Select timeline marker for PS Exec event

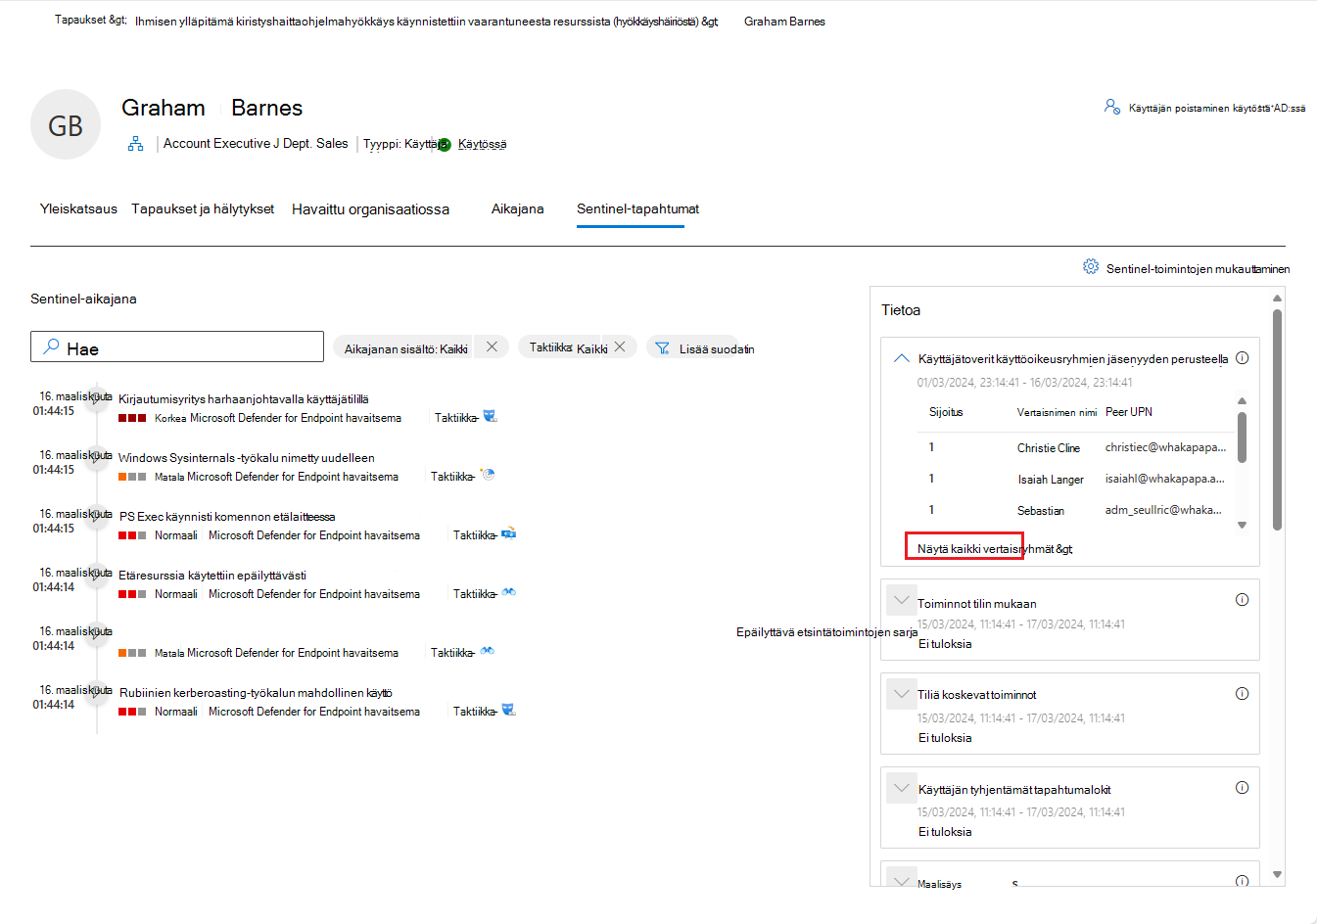pyautogui.click(x=96, y=516)
